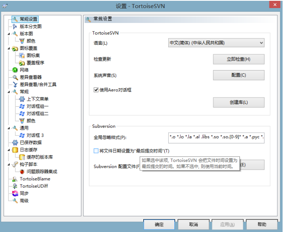Click the TortoiseBlame icon
The height and width of the screenshot is (232, 285).
tap(15, 179)
